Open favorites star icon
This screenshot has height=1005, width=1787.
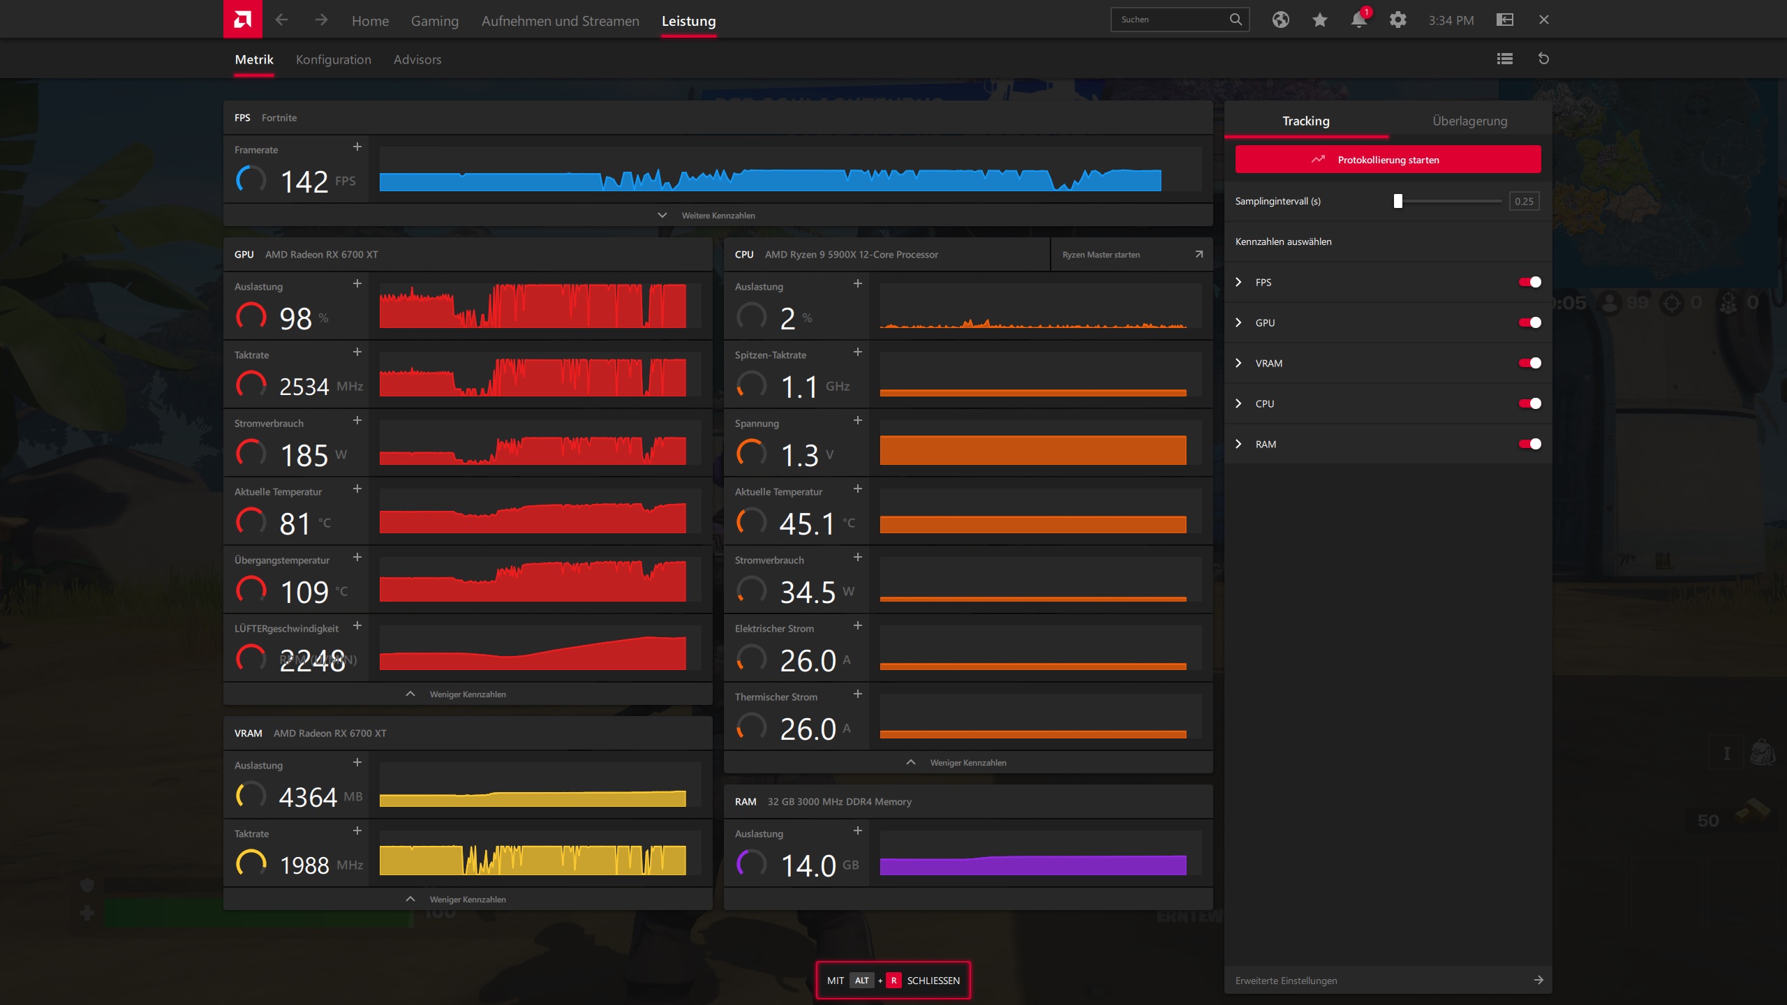[x=1319, y=20]
